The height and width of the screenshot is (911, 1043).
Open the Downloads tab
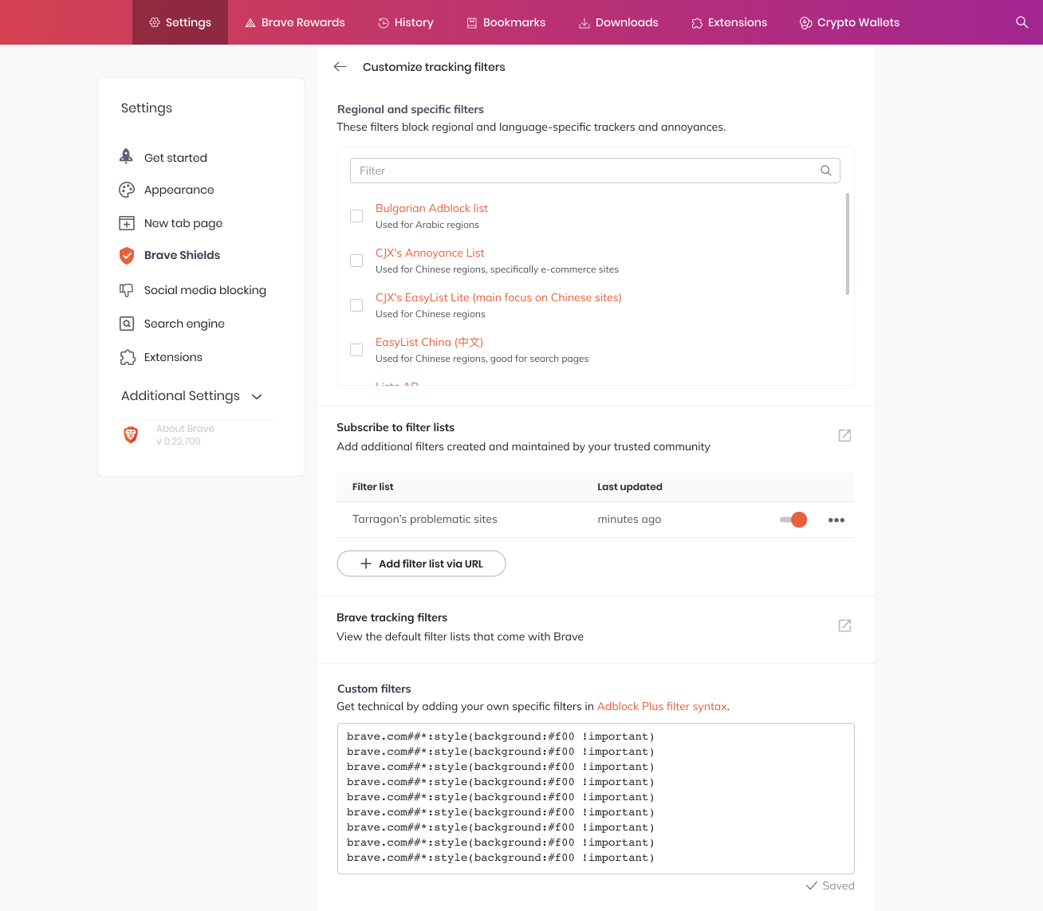[x=619, y=22]
